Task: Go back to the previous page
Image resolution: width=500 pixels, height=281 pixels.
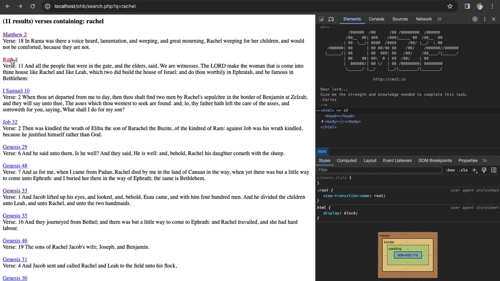Action: pos(7,6)
